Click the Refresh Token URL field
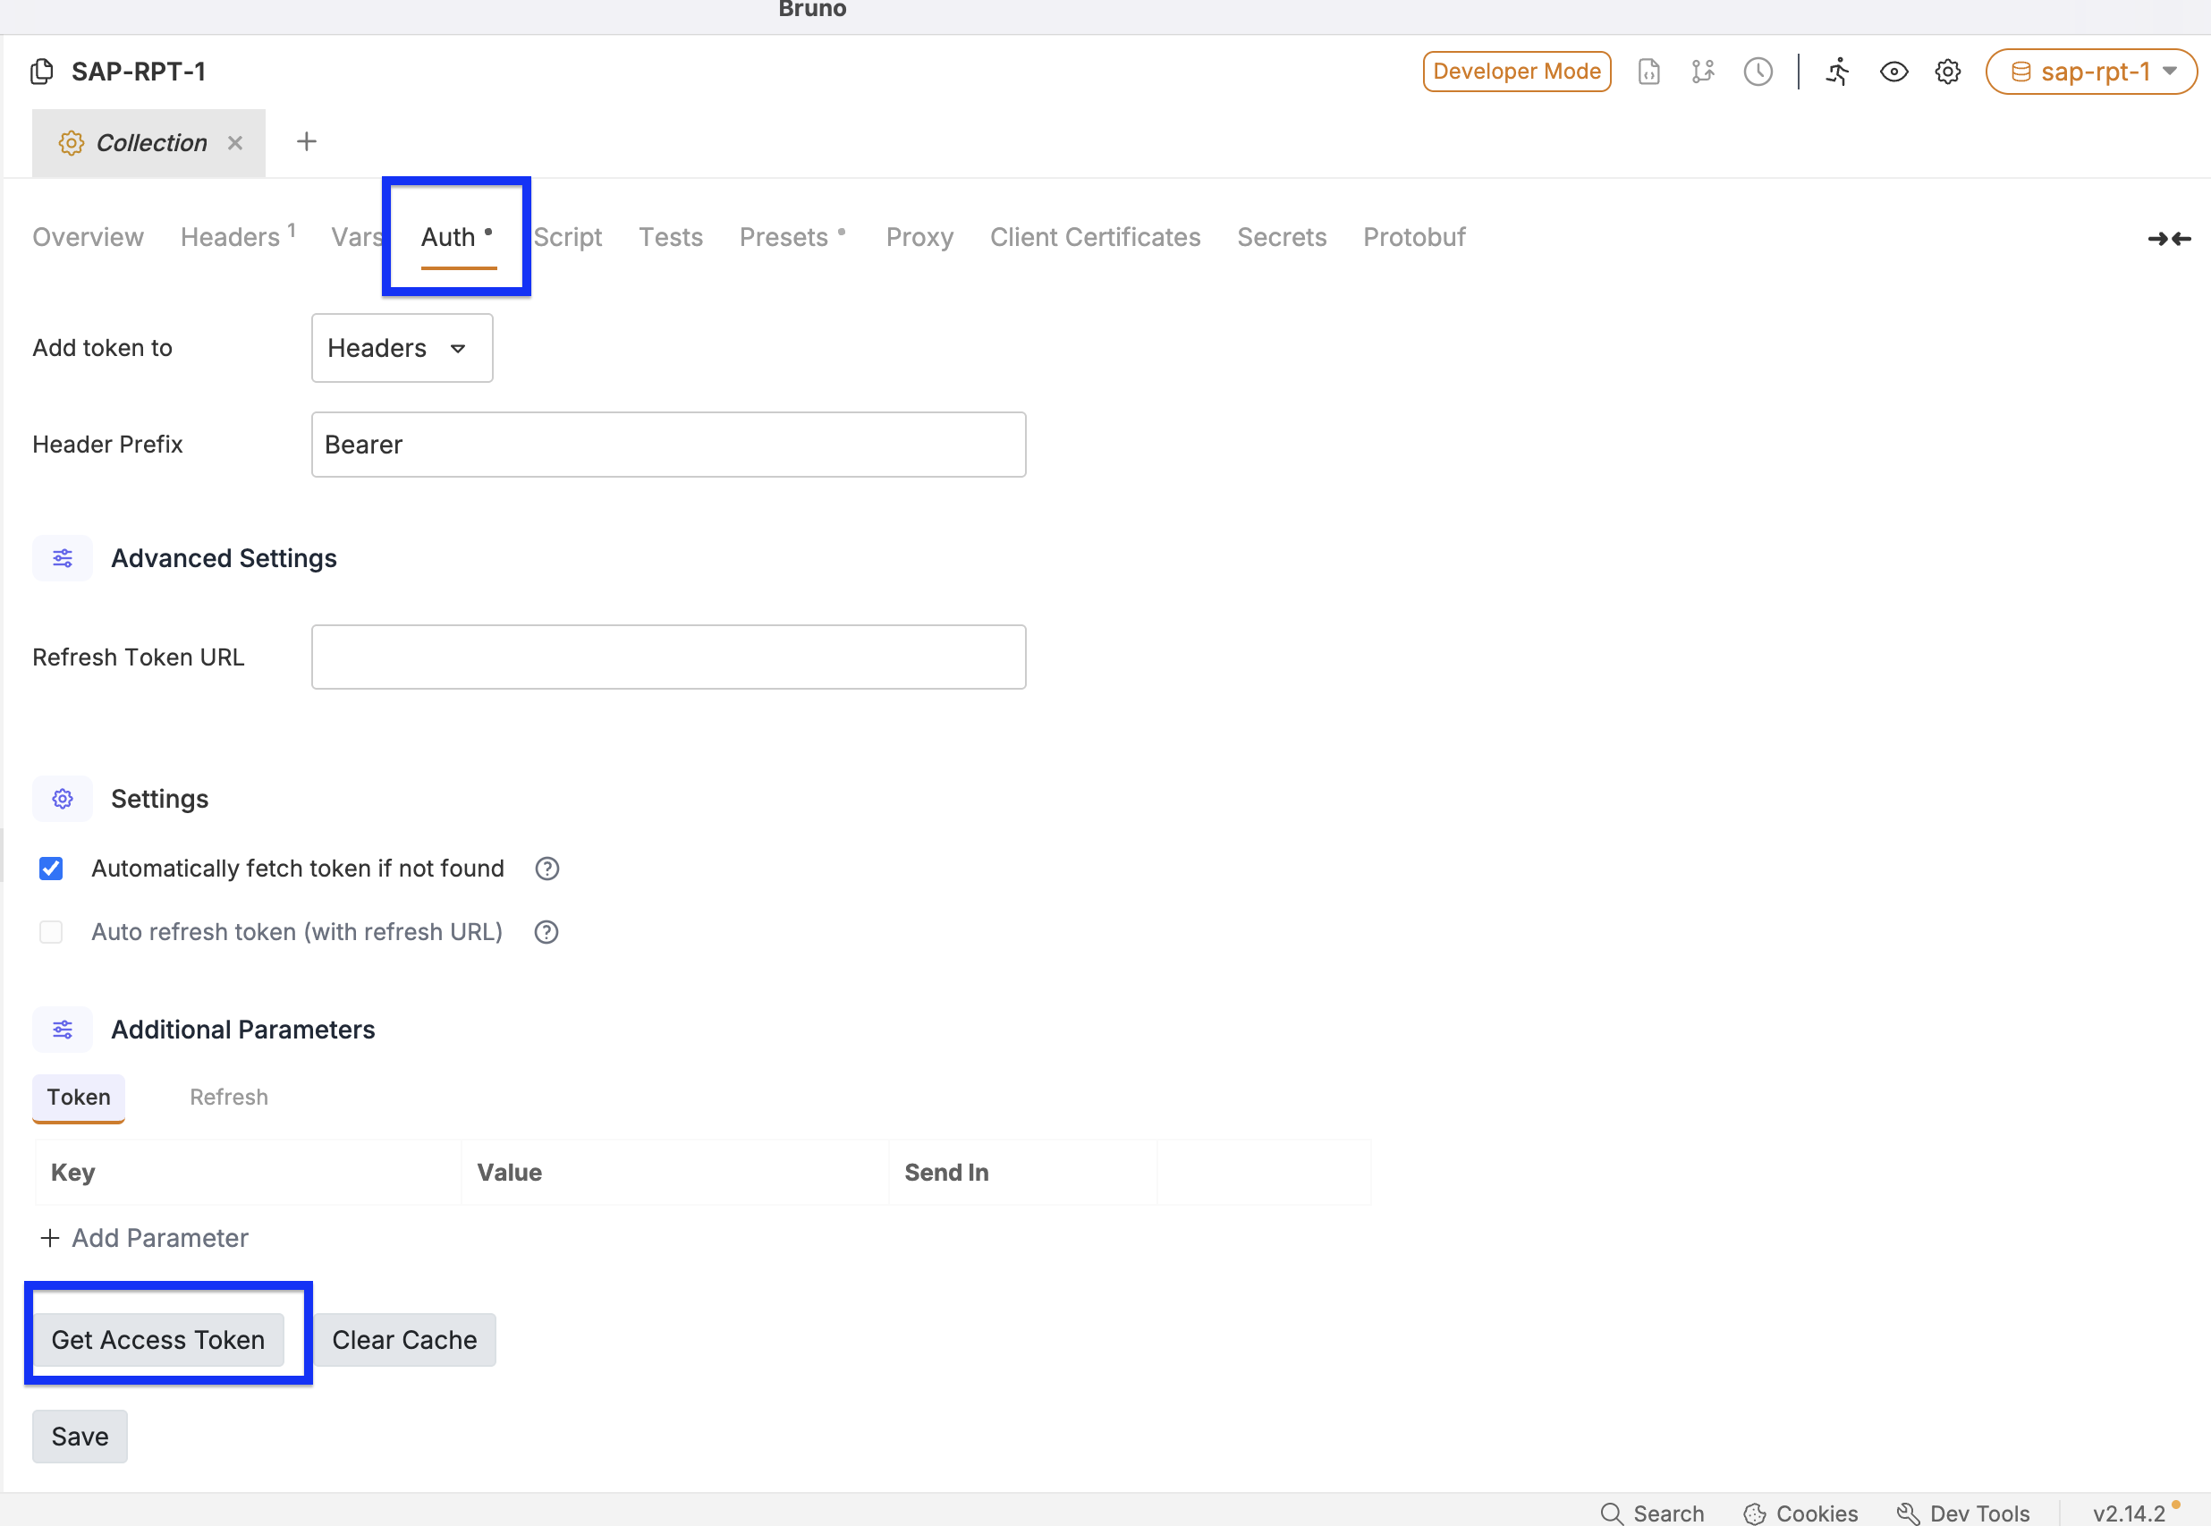This screenshot has width=2211, height=1526. tap(668, 657)
